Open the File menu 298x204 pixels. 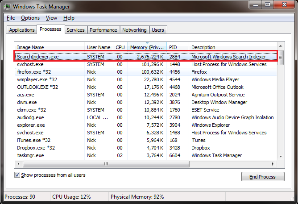[11, 18]
